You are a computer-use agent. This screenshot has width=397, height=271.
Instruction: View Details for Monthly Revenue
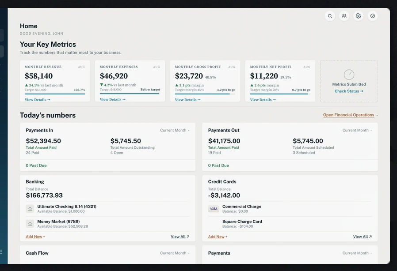point(38,100)
